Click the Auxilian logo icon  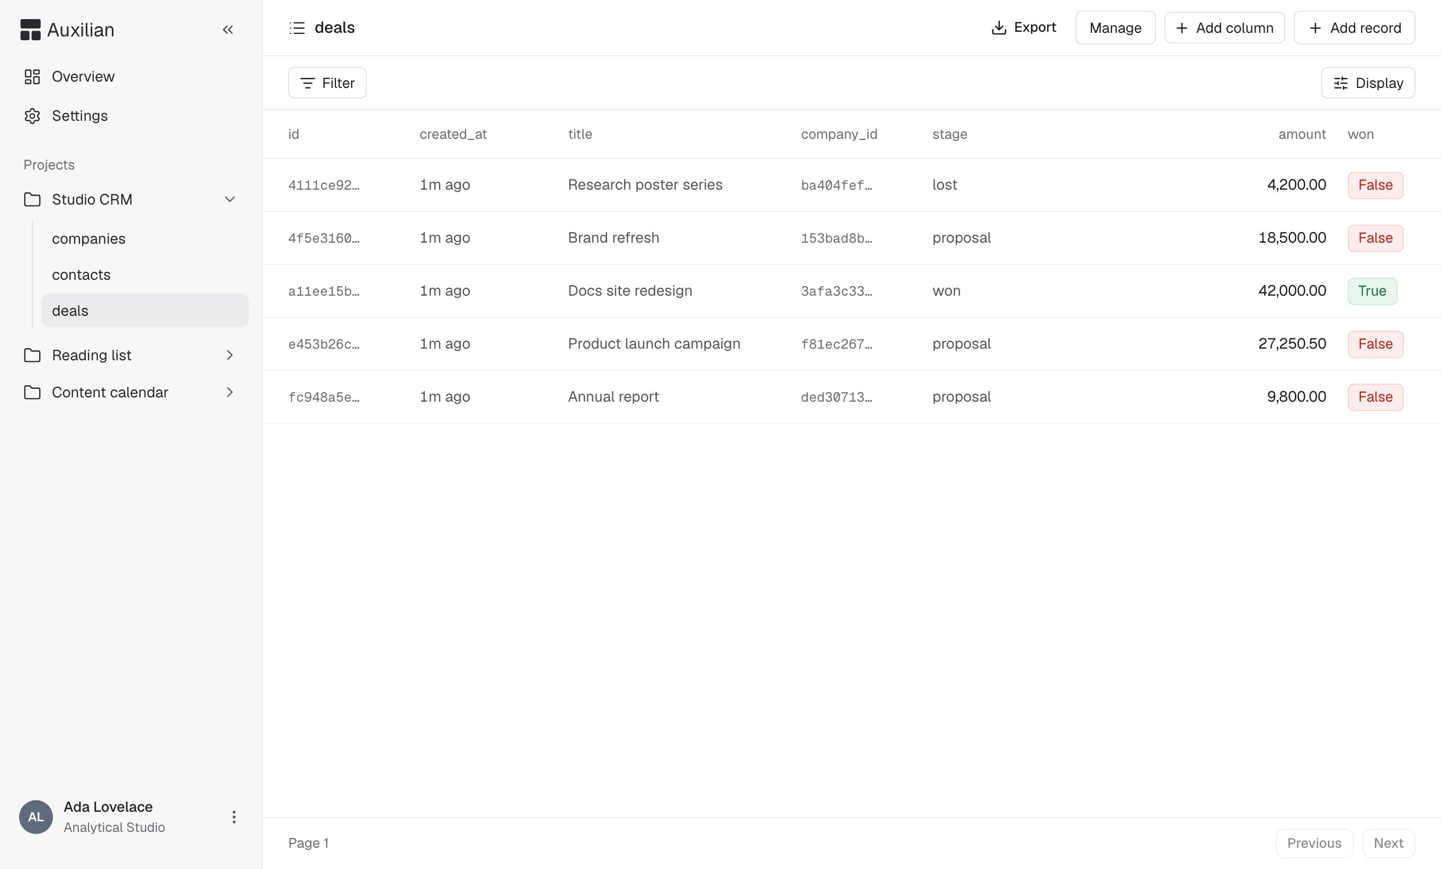[x=30, y=30]
